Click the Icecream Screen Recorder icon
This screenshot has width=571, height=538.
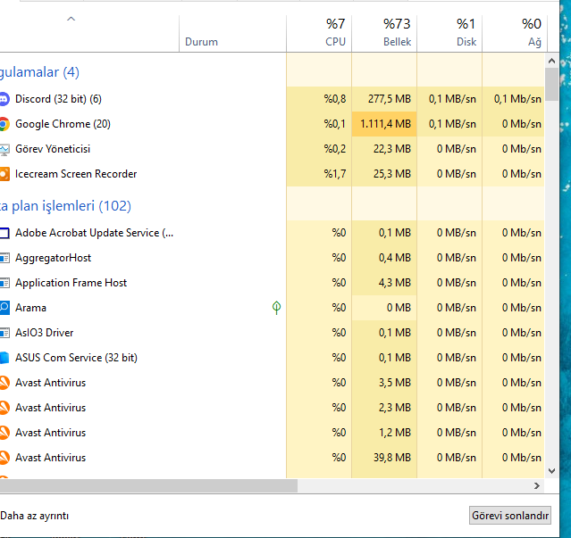pyautogui.click(x=4, y=174)
